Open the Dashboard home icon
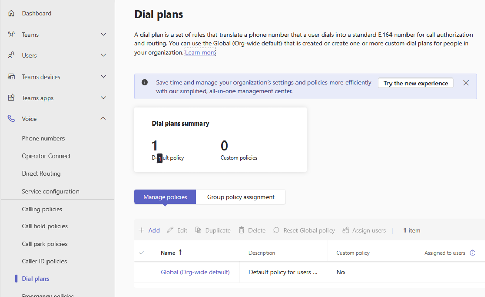Screen dimensions: 485x297 pos(11,13)
